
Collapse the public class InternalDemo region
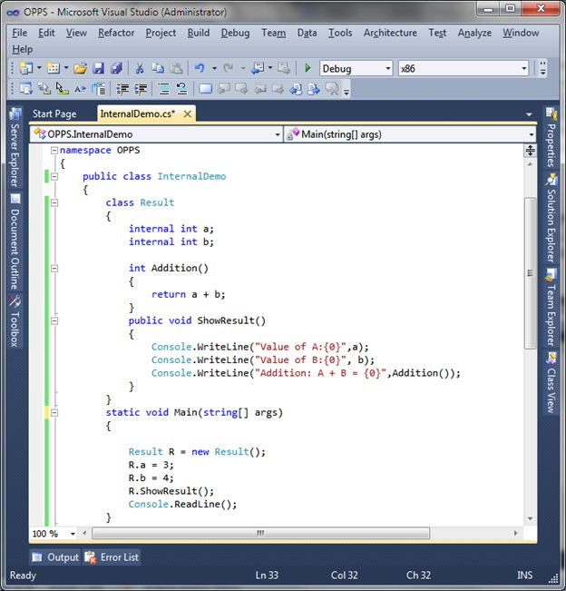coord(54,176)
